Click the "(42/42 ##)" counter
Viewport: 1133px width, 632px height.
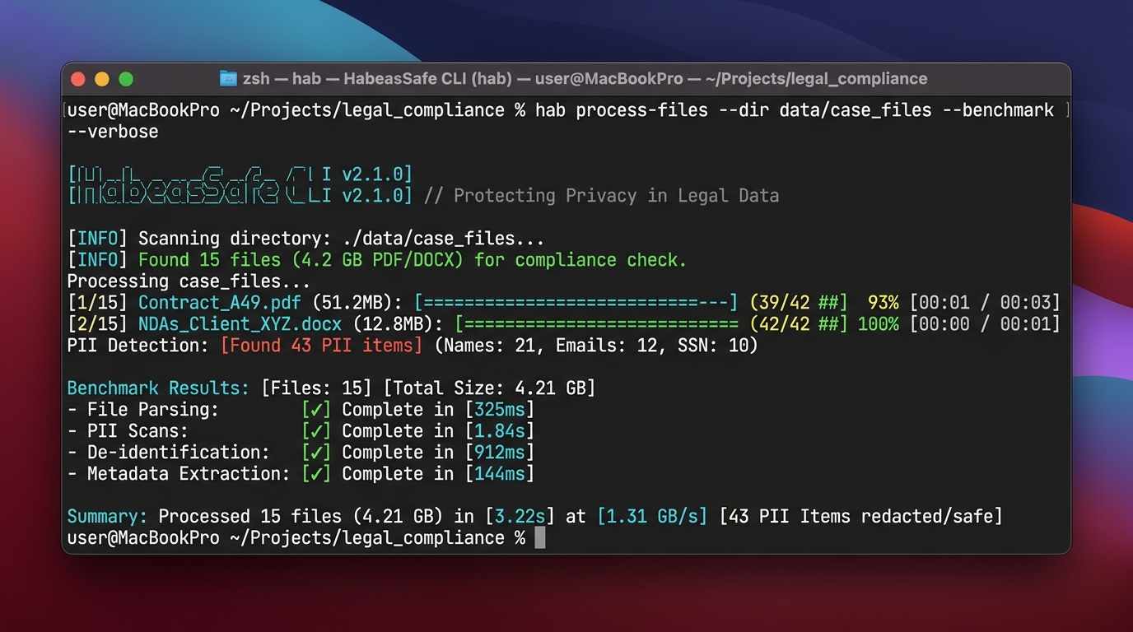point(799,323)
